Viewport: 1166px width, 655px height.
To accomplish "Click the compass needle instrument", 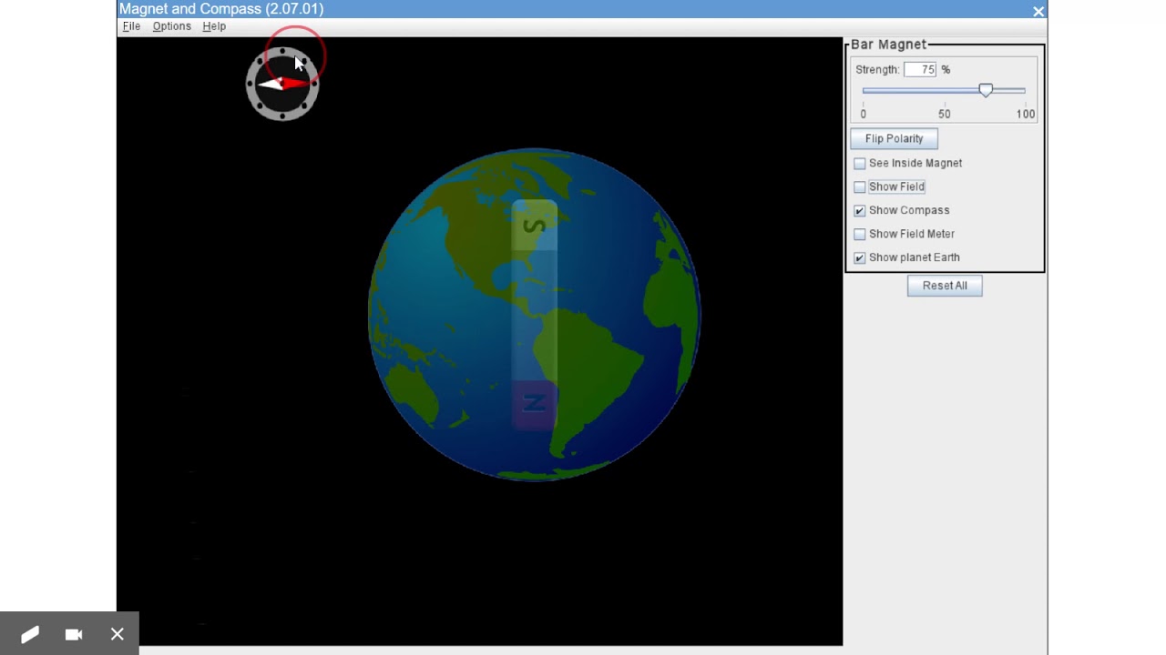I will tap(282, 85).
